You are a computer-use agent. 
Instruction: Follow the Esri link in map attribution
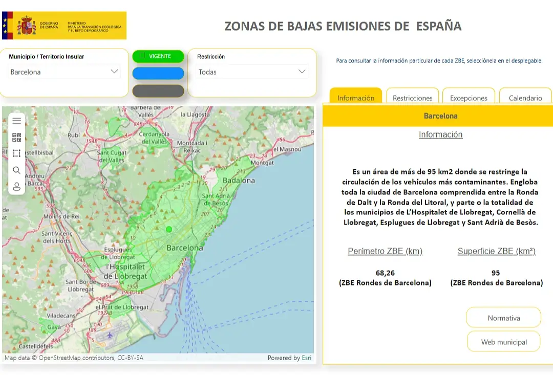307,358
